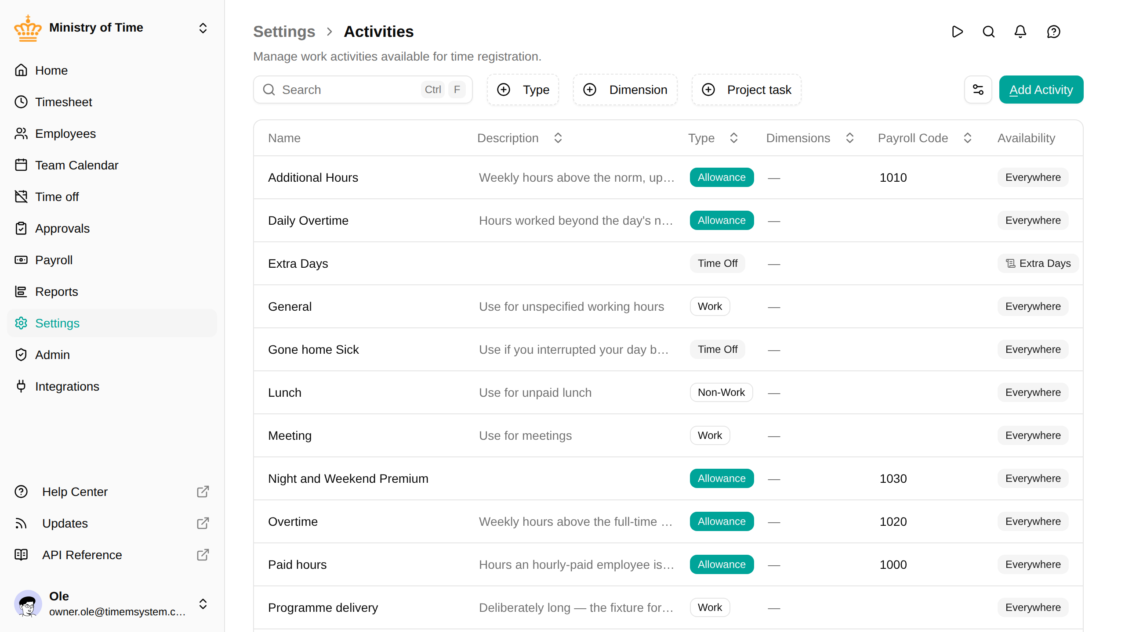Click the Add Activity button
Viewport: 1125px width, 632px height.
1041,90
